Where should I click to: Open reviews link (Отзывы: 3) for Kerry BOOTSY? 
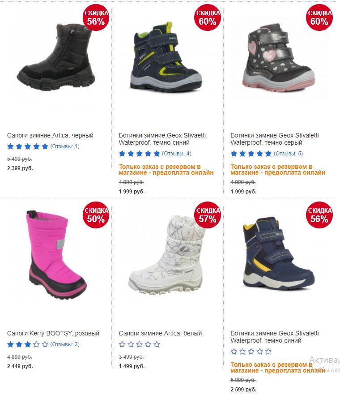(x=65, y=344)
